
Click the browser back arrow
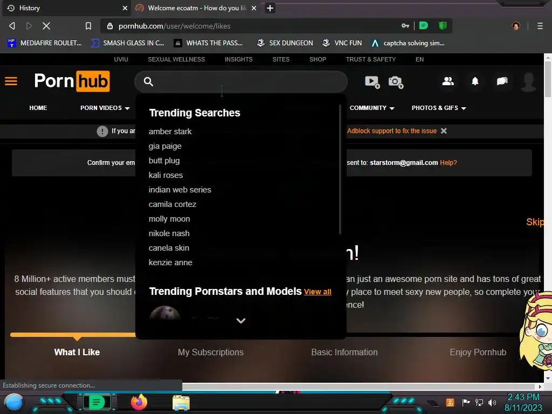click(12, 26)
